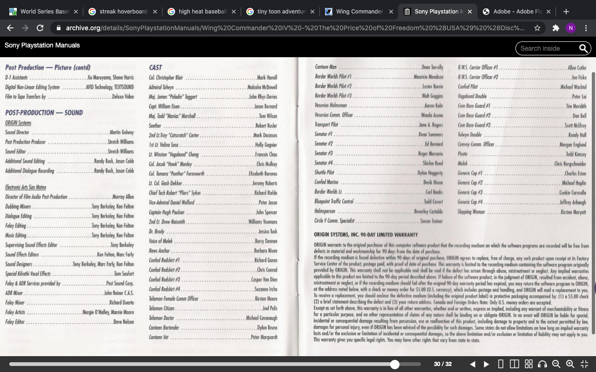This screenshot has height=372, width=596.
Task: Open a new browser tab
Action: click(x=566, y=12)
